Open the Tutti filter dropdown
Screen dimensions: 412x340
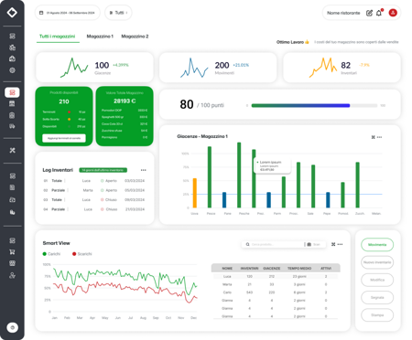coord(118,13)
